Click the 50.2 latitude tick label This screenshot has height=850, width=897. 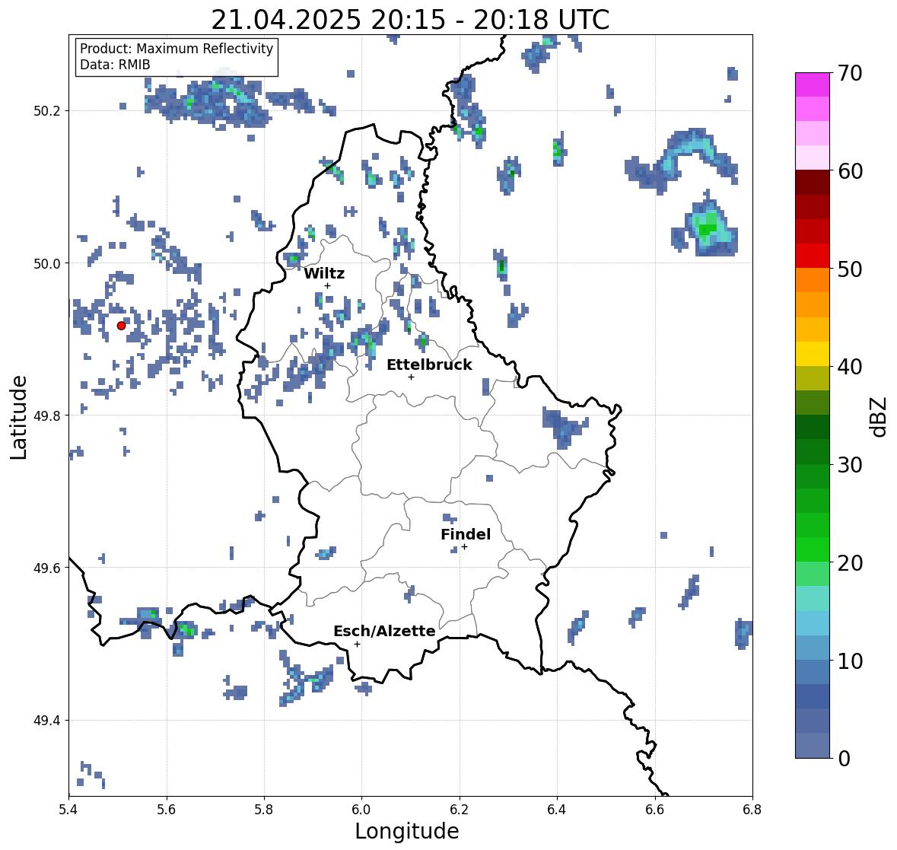click(47, 111)
